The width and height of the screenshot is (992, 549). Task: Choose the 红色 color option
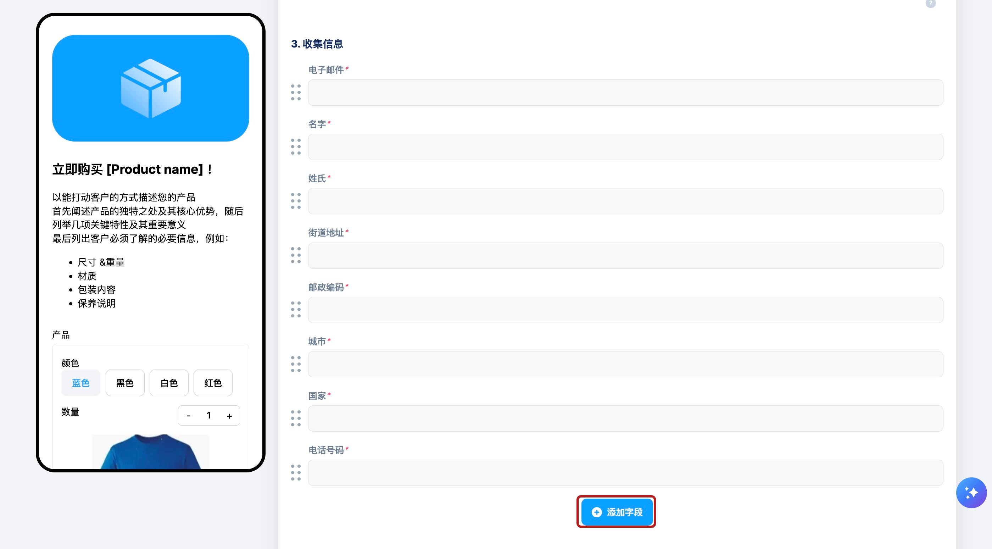tap(213, 383)
